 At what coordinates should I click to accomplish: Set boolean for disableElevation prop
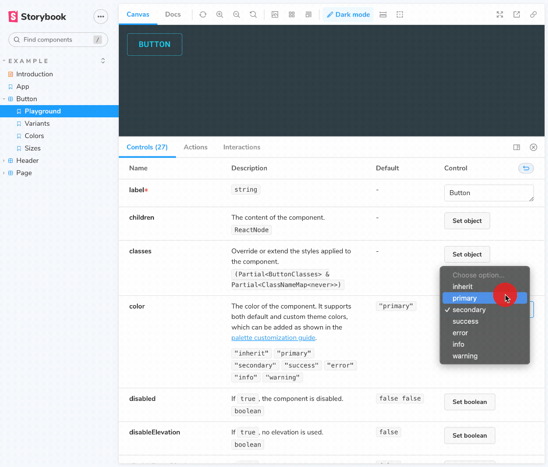click(x=469, y=436)
